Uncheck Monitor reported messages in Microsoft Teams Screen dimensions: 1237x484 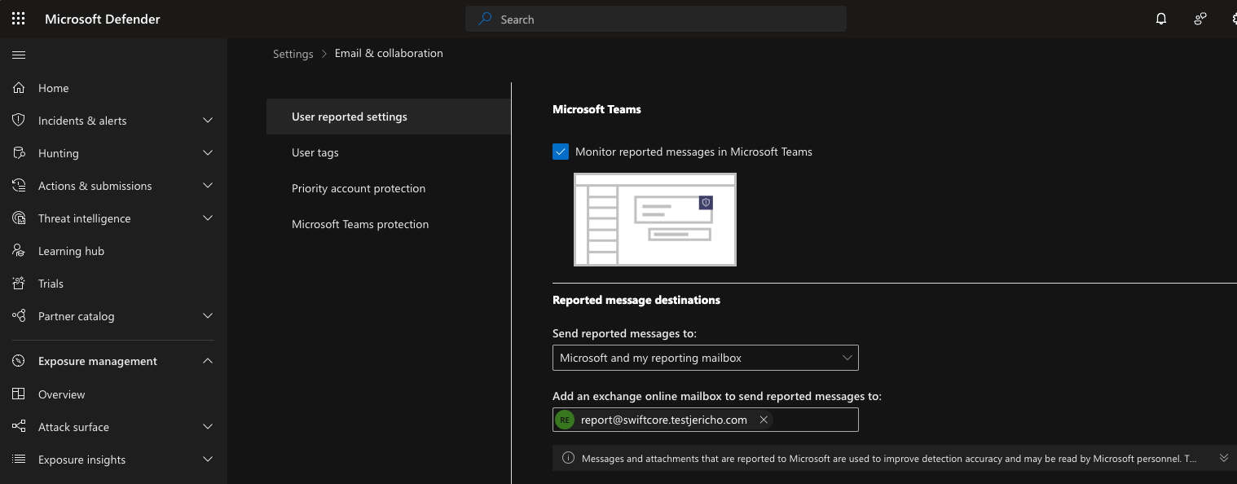(x=561, y=151)
